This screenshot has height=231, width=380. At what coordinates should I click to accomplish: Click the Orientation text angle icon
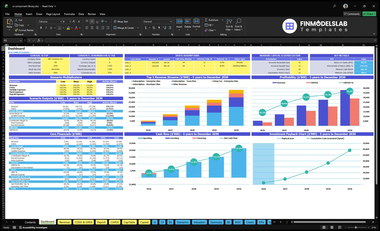click(103, 22)
